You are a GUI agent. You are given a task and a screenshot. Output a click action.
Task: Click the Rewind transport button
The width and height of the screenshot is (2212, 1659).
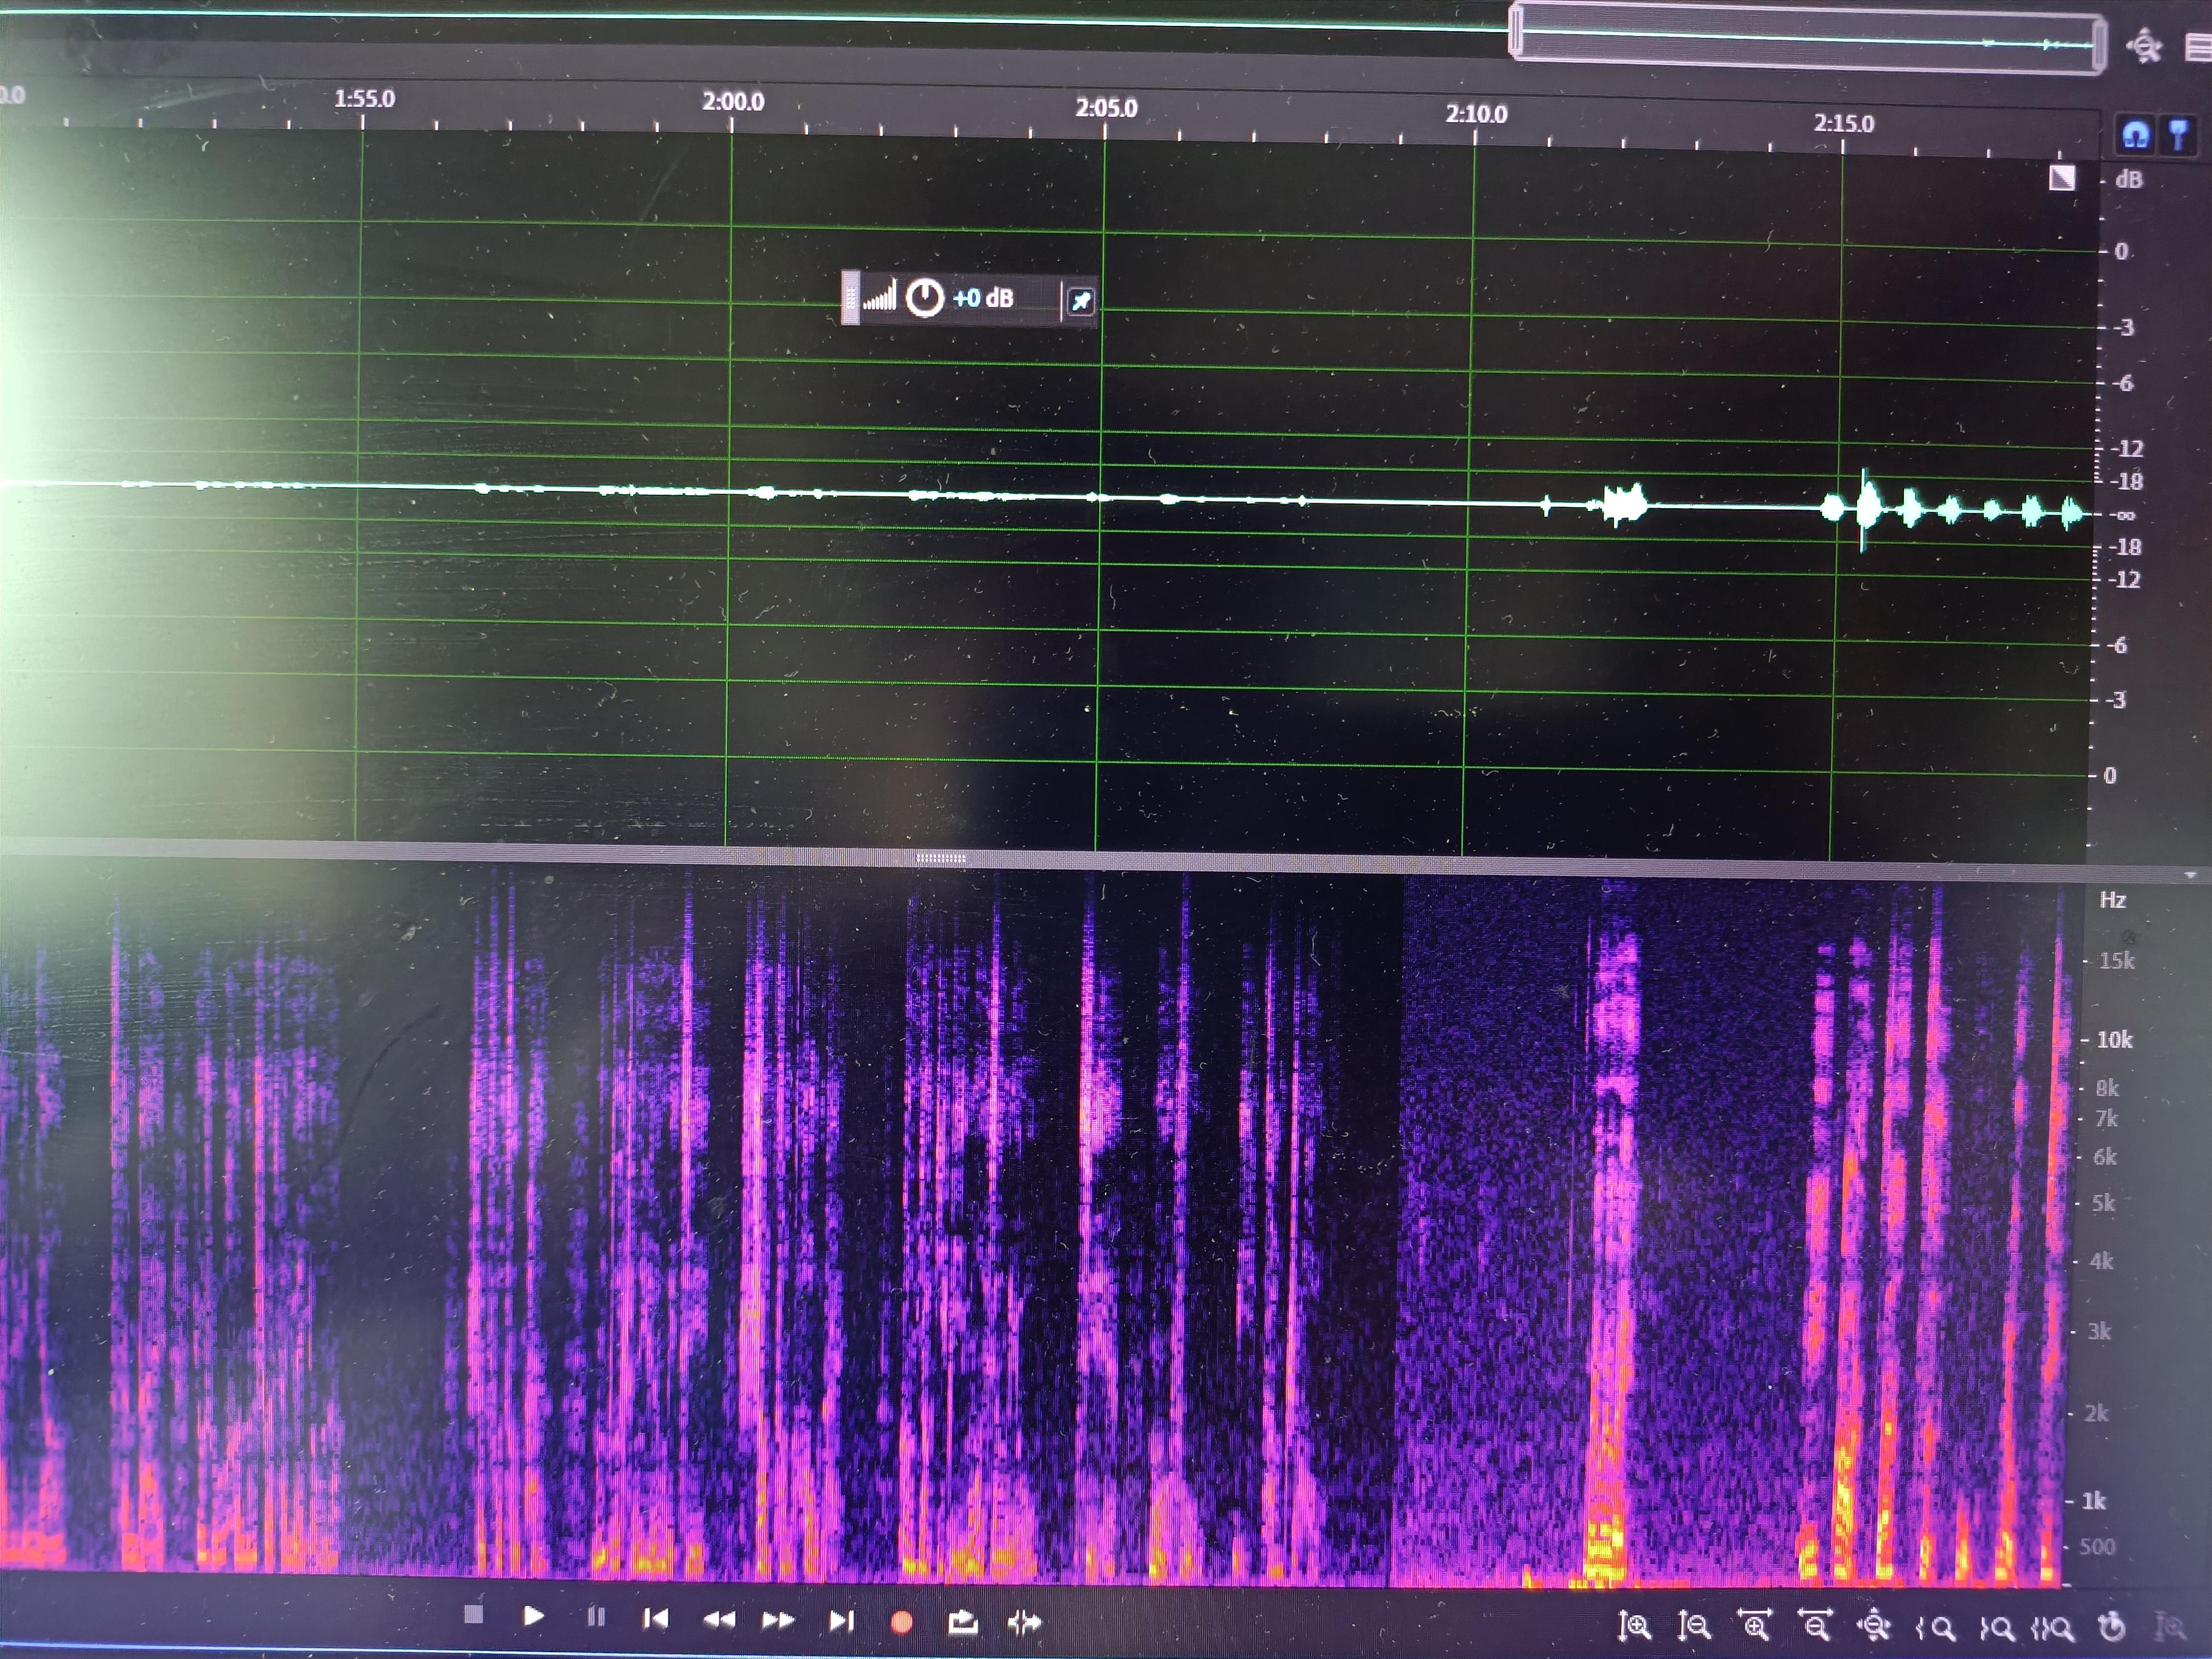pyautogui.click(x=719, y=1619)
